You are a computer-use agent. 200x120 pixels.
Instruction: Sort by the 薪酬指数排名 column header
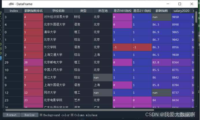tap(34, 11)
